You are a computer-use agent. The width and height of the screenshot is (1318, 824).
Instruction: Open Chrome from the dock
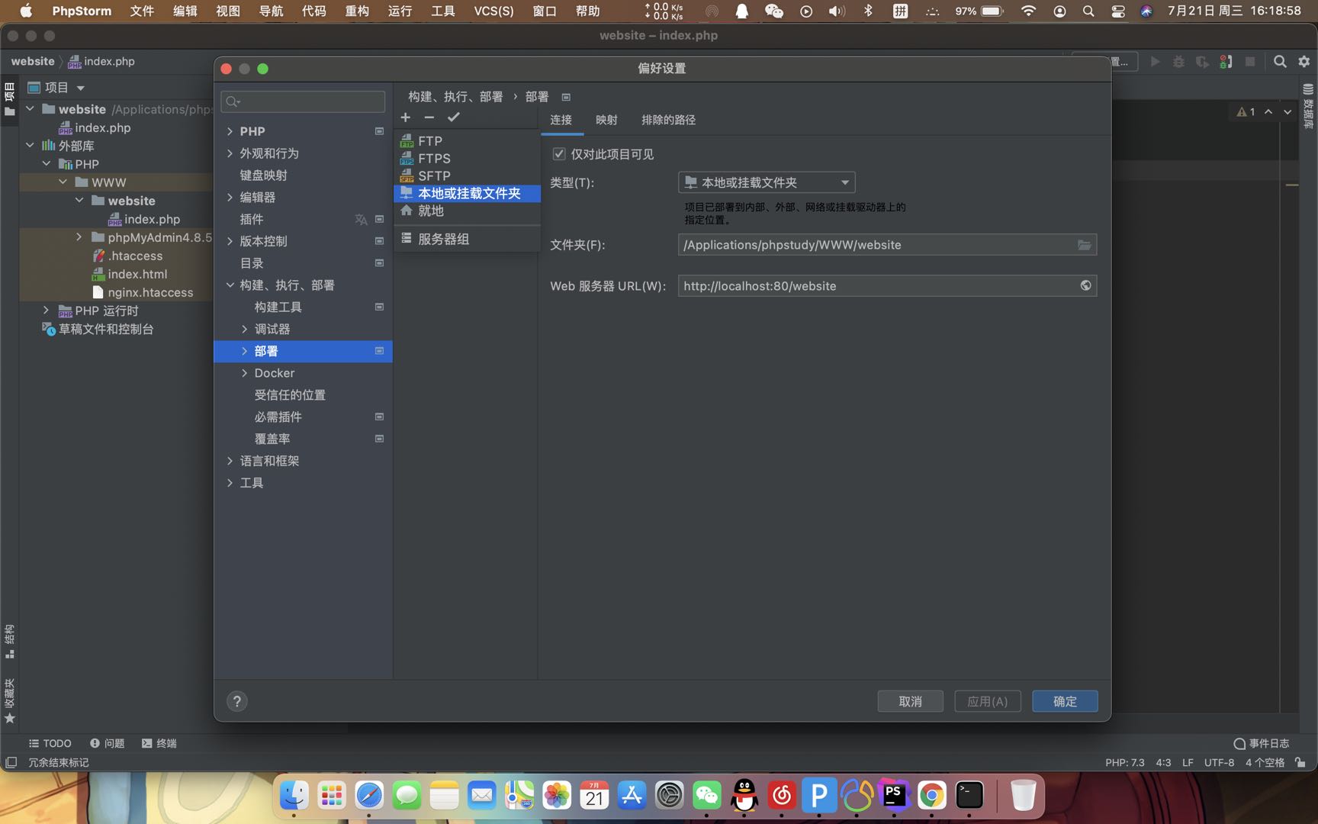click(x=931, y=796)
